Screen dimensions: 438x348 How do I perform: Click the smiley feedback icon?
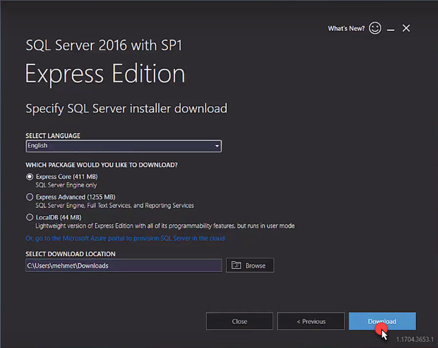click(375, 28)
